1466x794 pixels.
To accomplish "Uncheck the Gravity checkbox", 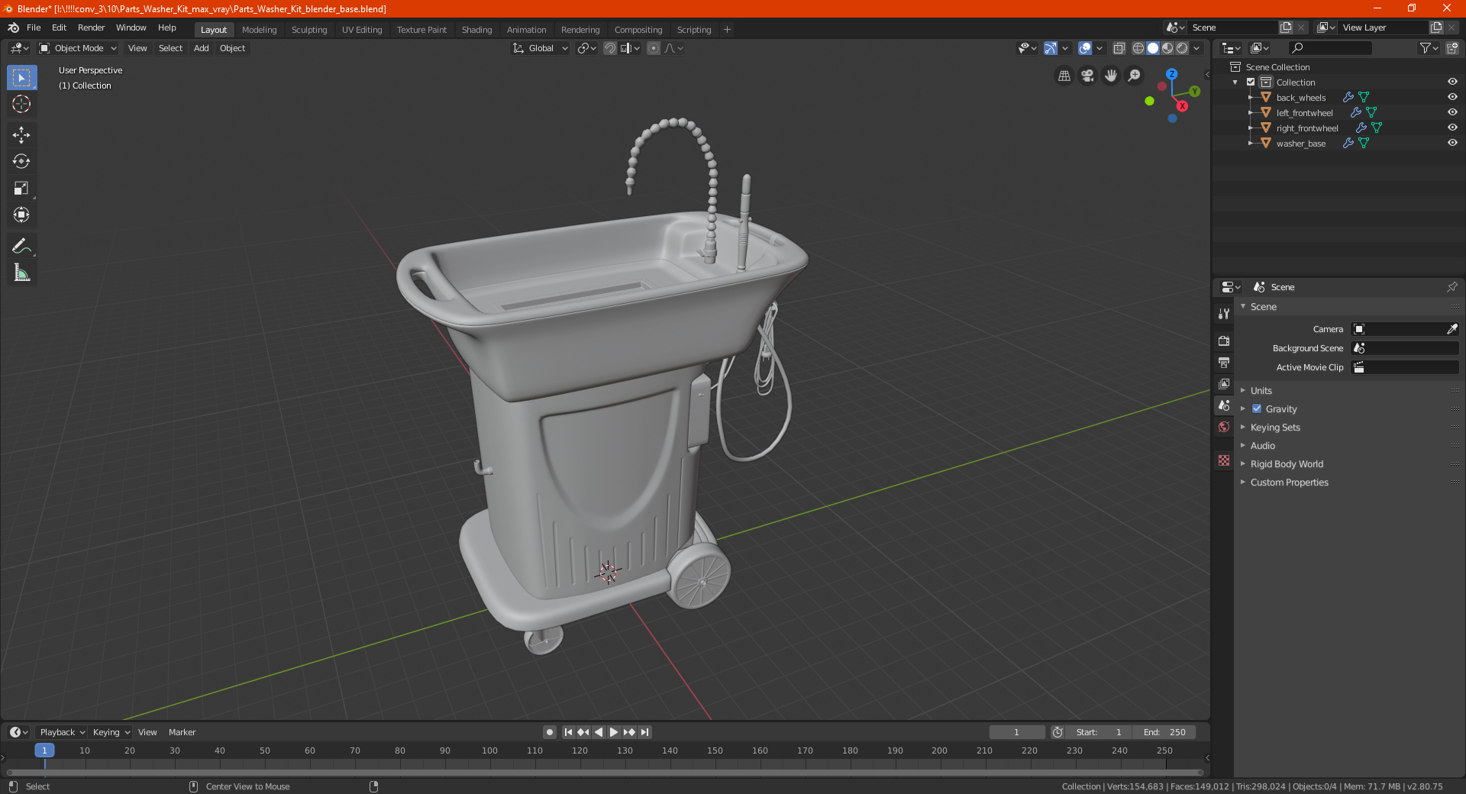I will pos(1257,408).
